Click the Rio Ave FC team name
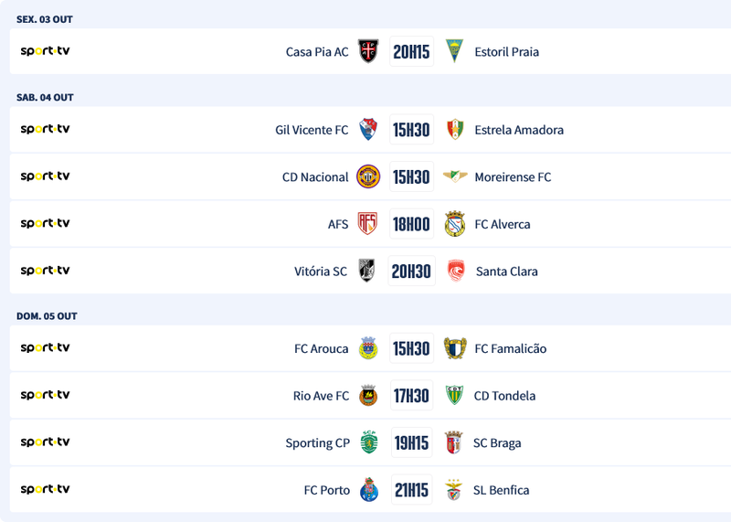The image size is (731, 522). pos(321,396)
